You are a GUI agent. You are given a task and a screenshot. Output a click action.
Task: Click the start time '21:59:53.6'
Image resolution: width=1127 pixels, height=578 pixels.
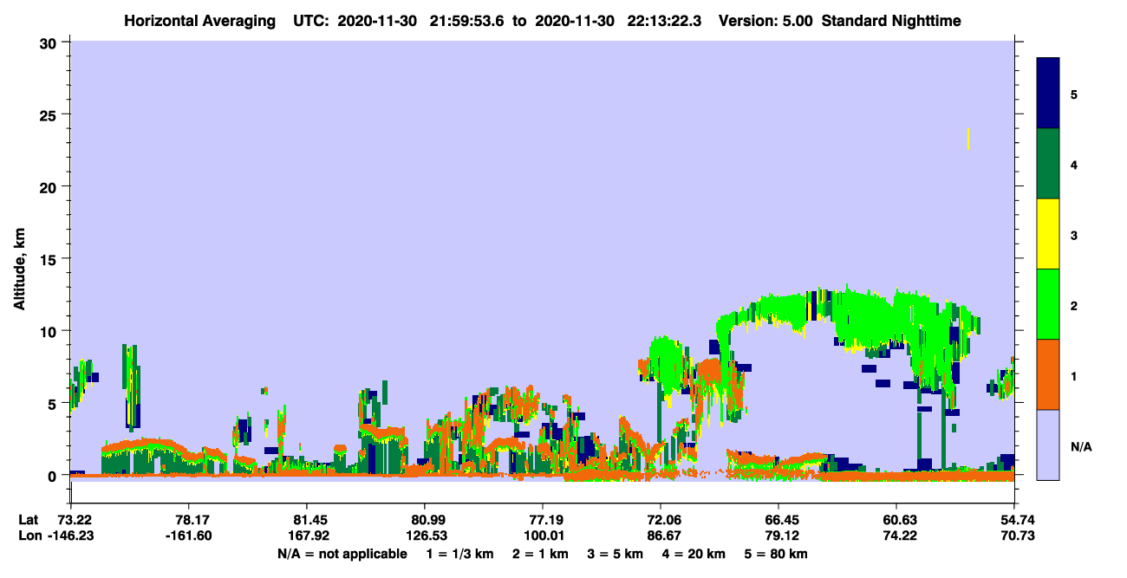click(x=466, y=20)
